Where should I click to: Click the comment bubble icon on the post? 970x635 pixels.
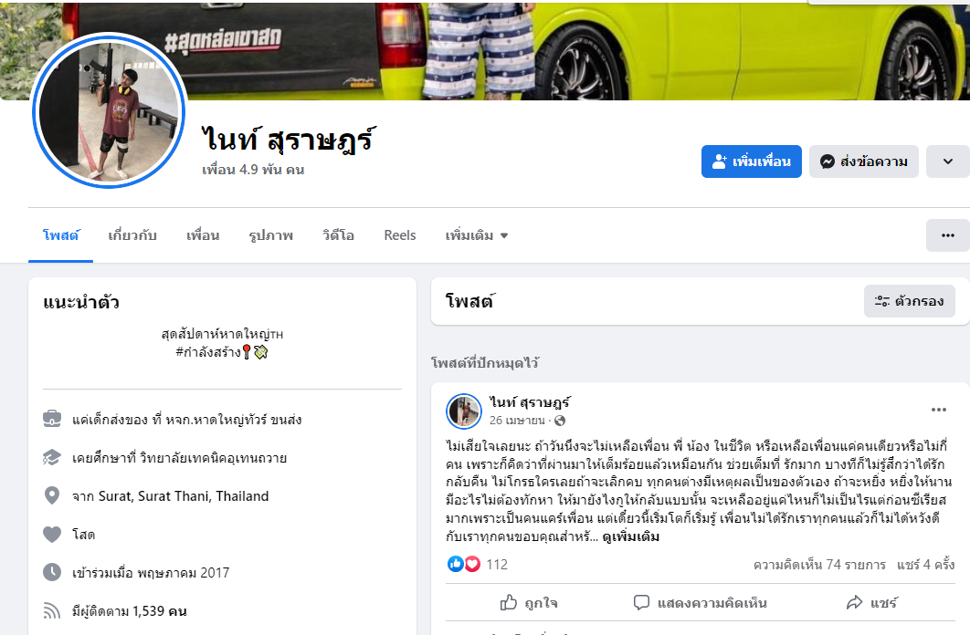pos(641,602)
